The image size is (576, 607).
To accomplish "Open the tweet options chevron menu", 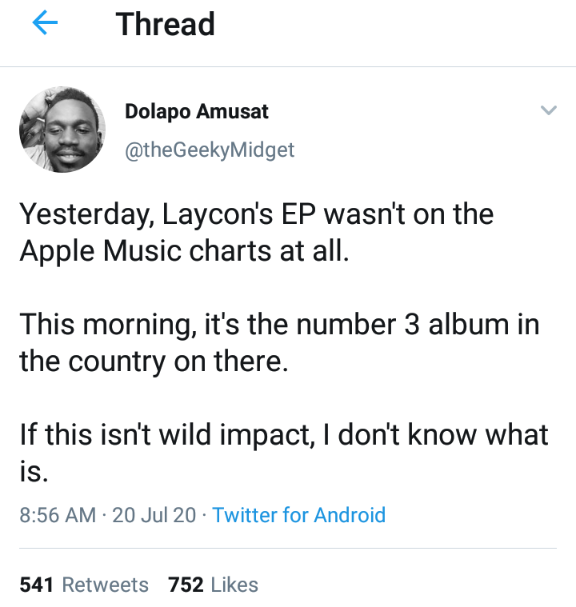I will point(548,110).
